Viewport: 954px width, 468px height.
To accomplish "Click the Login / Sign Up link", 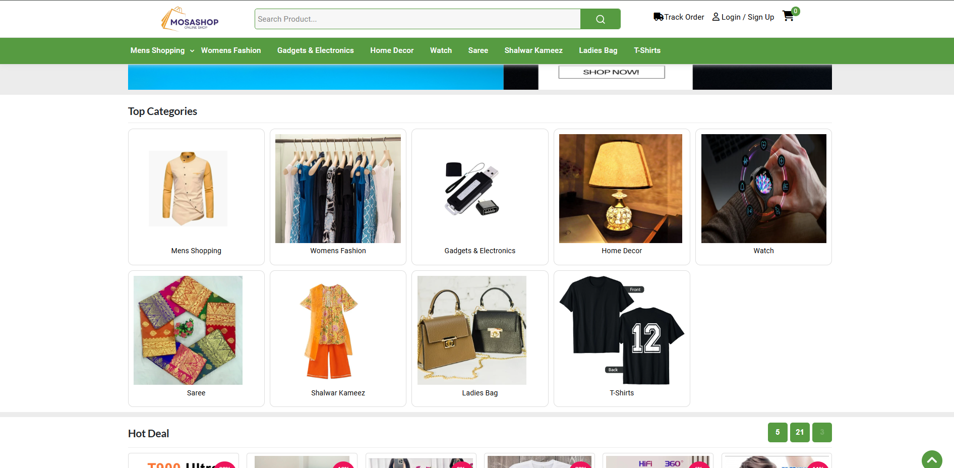I will (747, 17).
